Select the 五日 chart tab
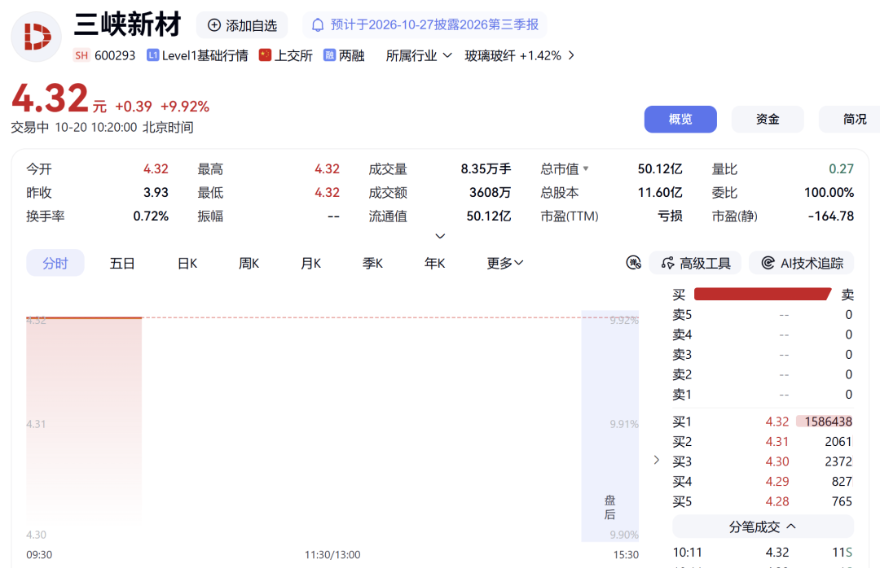880x568 pixels. point(121,263)
